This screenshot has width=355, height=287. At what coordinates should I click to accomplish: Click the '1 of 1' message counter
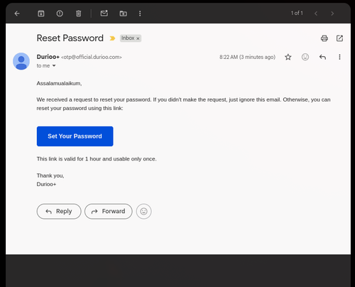297,13
